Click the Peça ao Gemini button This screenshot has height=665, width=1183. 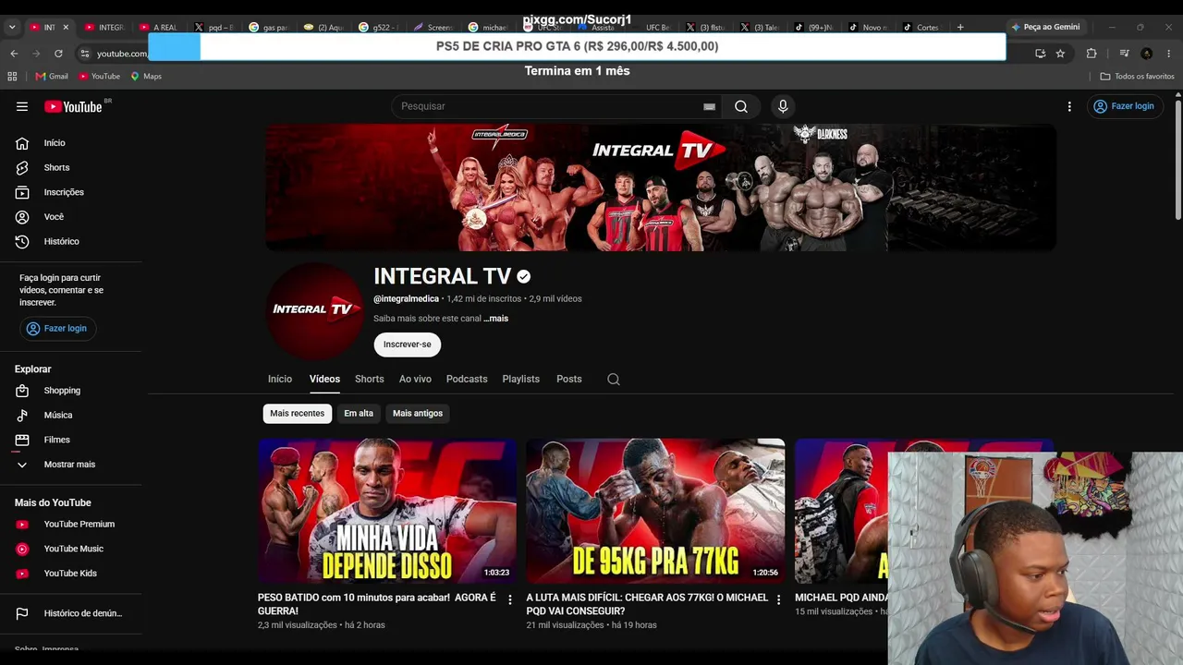1045,28
